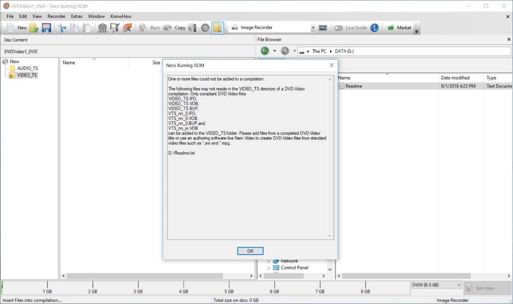513x304 pixels.
Task: Open the back history dropdown arrow
Action: coord(275,51)
